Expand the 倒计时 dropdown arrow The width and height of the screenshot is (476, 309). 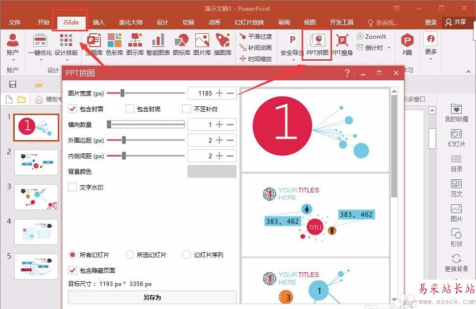coord(389,48)
